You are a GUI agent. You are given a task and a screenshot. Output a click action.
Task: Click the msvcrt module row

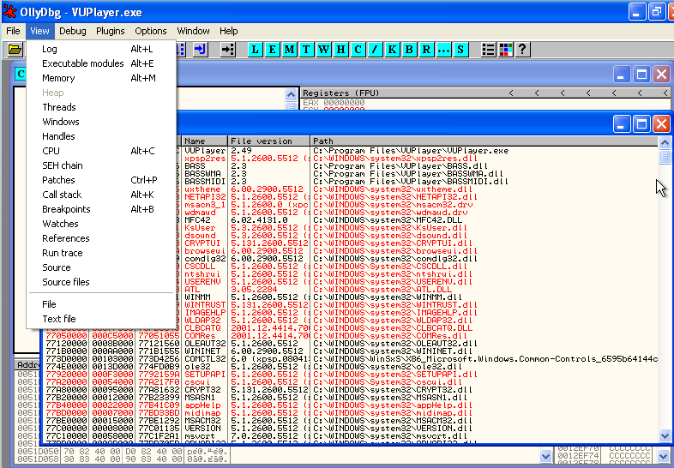tap(351, 437)
